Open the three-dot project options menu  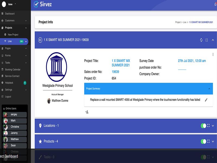pos(213,54)
